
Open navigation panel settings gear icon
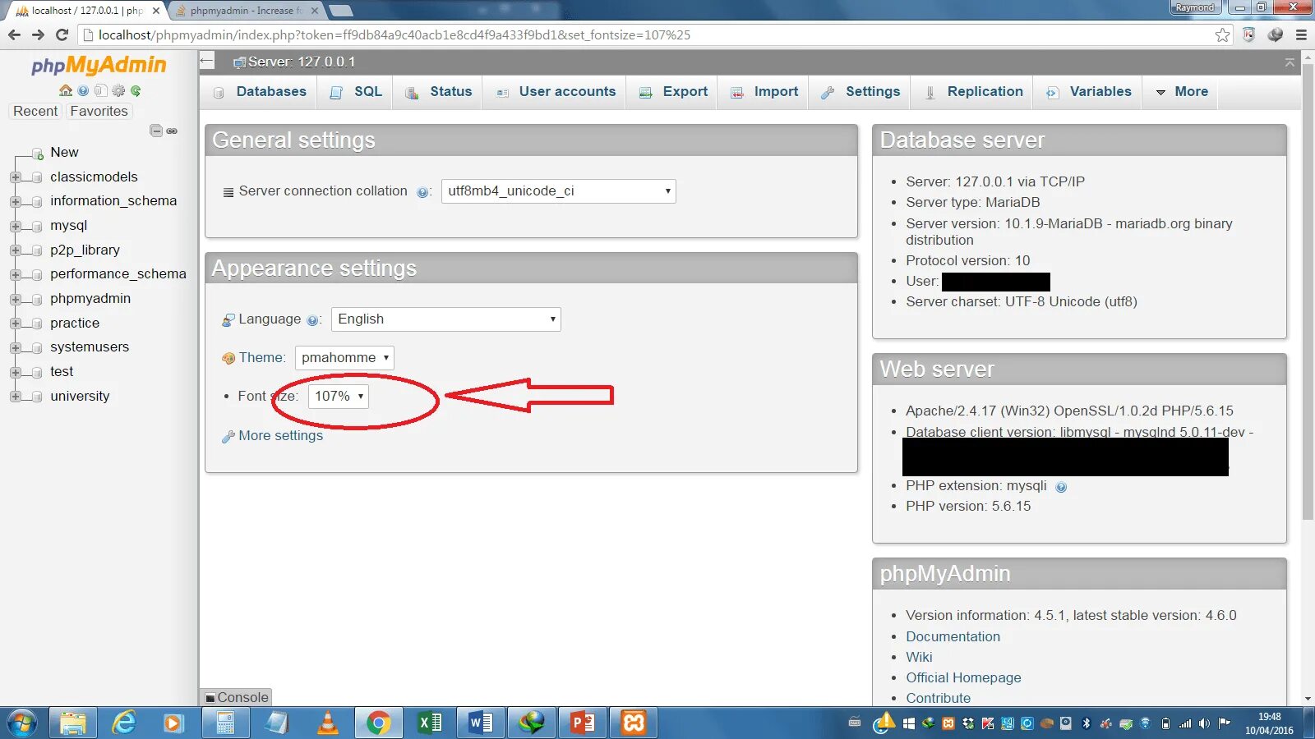point(118,90)
